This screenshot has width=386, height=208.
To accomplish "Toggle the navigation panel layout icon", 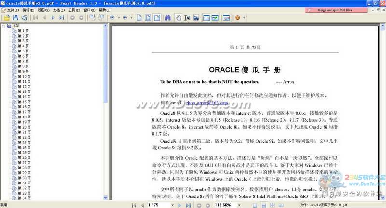I will [207, 18].
